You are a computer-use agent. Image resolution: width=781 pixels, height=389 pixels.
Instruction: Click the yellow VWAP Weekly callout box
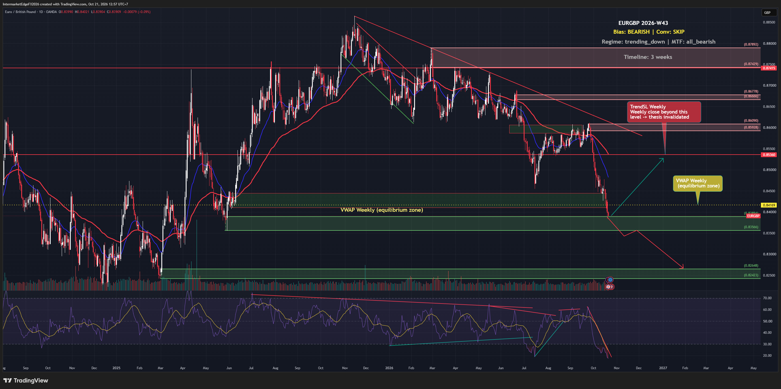697,183
